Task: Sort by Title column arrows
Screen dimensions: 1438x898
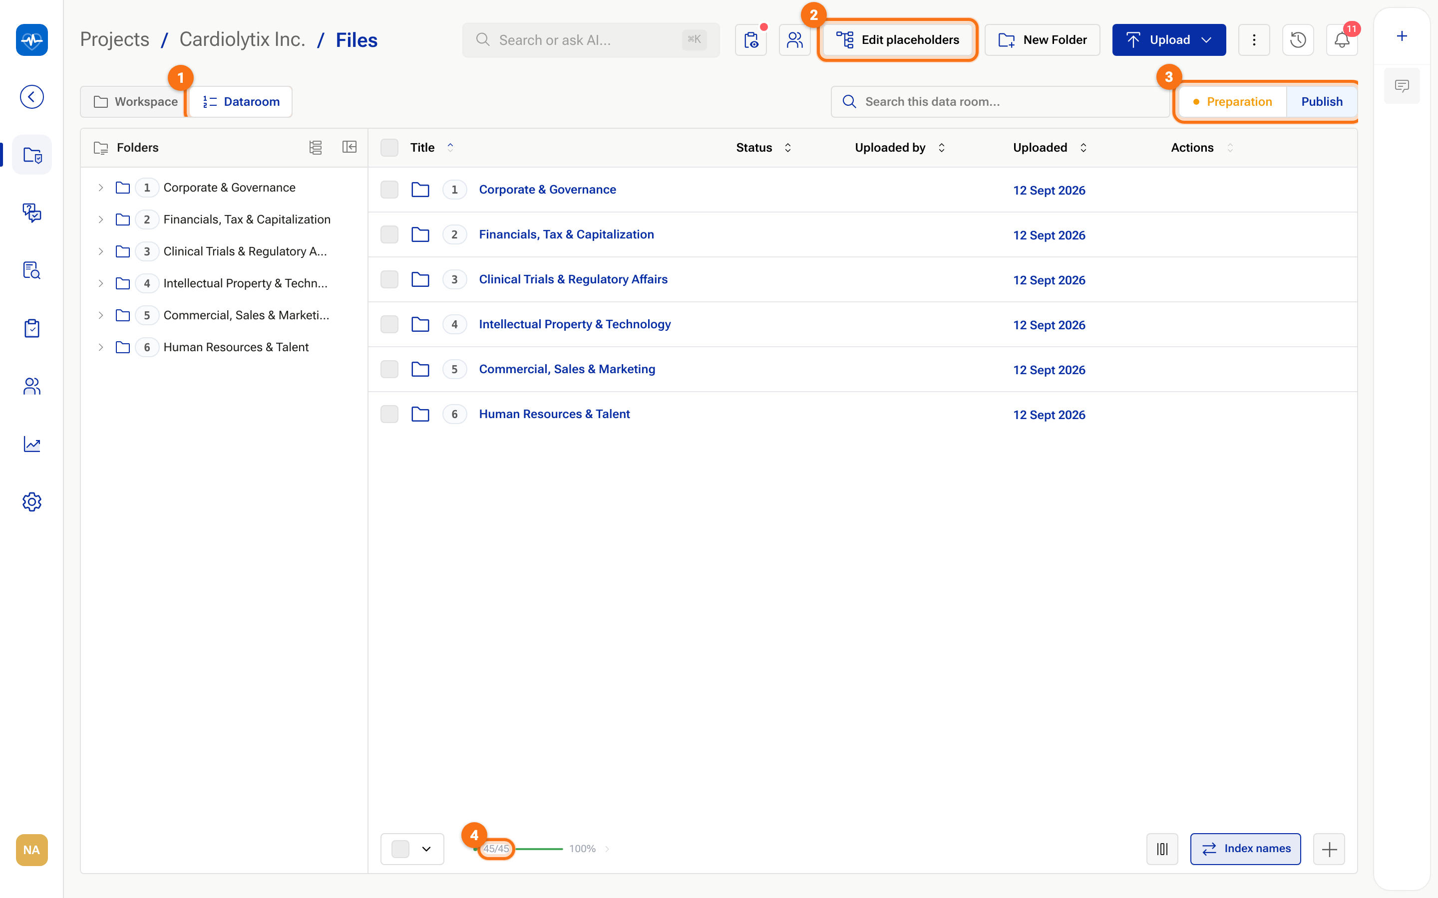Action: 450,147
